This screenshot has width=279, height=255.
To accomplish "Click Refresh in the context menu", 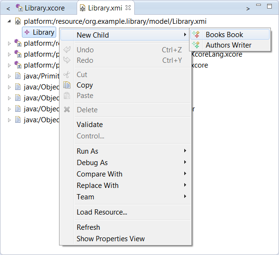I will pos(125,227).
